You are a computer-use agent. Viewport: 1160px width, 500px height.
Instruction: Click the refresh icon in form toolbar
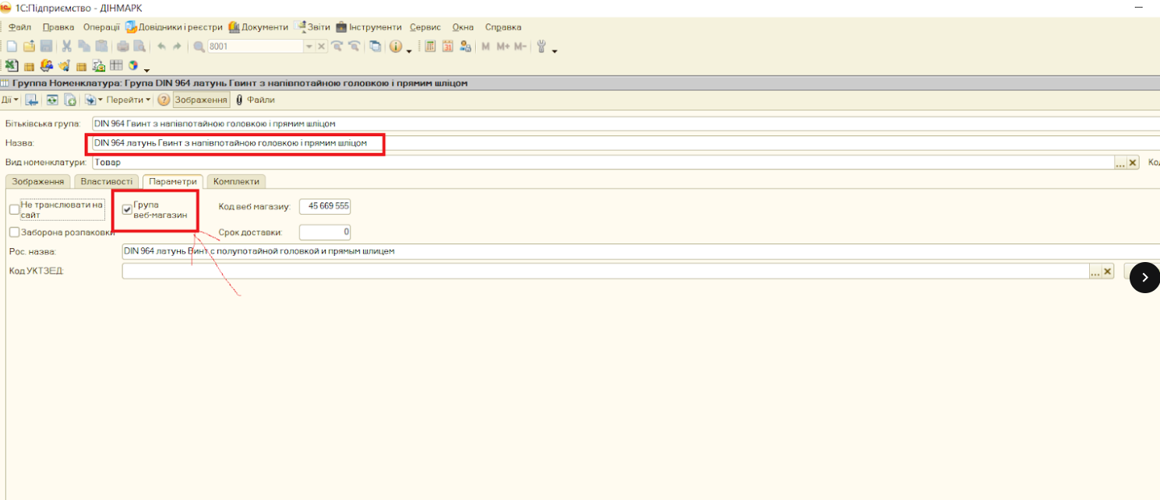pos(52,100)
